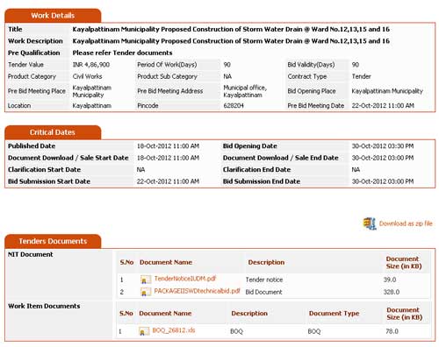Click the Work Description row text
The width and height of the screenshot is (439, 347).
click(x=231, y=41)
